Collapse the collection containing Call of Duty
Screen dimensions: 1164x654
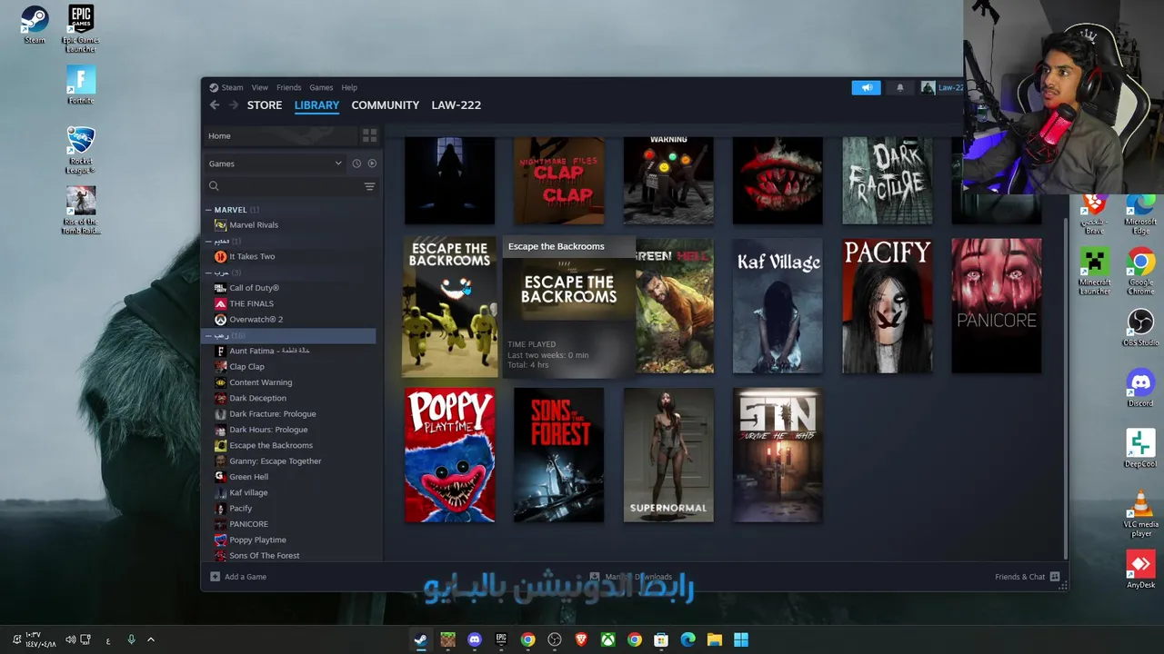tap(208, 272)
